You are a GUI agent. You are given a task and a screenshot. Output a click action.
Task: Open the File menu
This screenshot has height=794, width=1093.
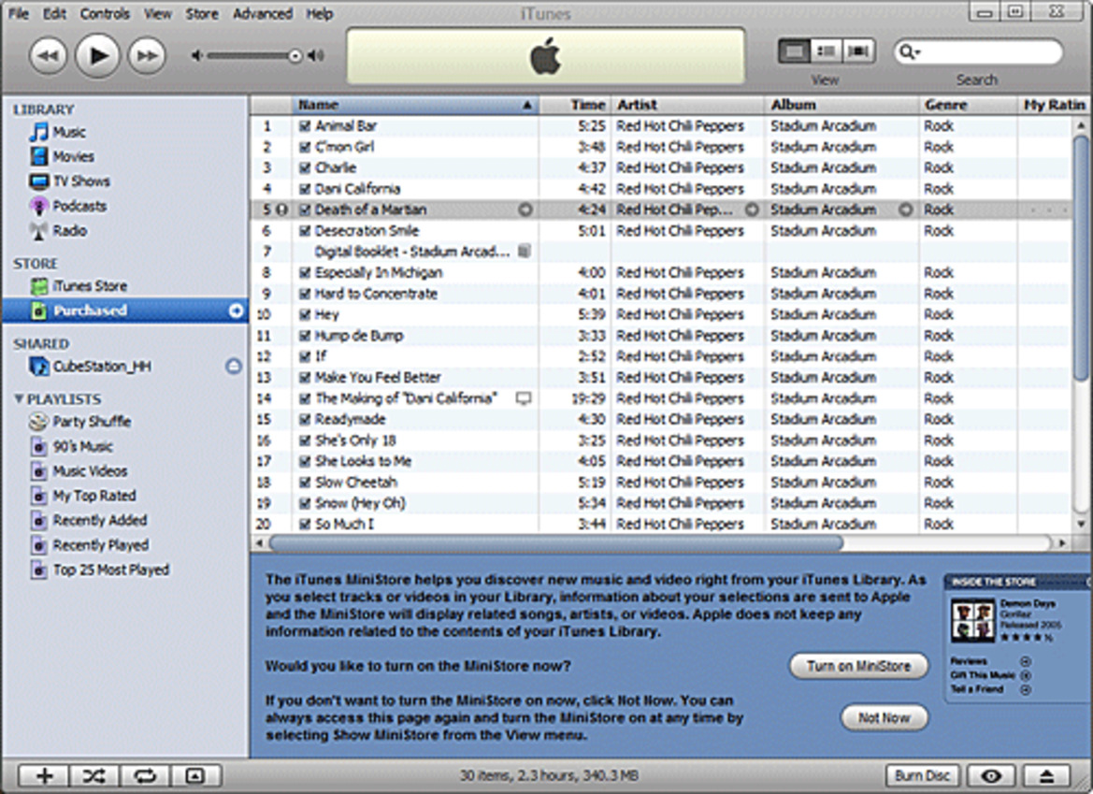[x=18, y=14]
